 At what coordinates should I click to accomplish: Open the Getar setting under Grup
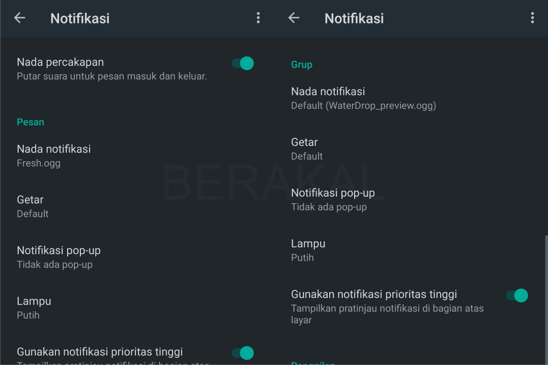(x=304, y=142)
